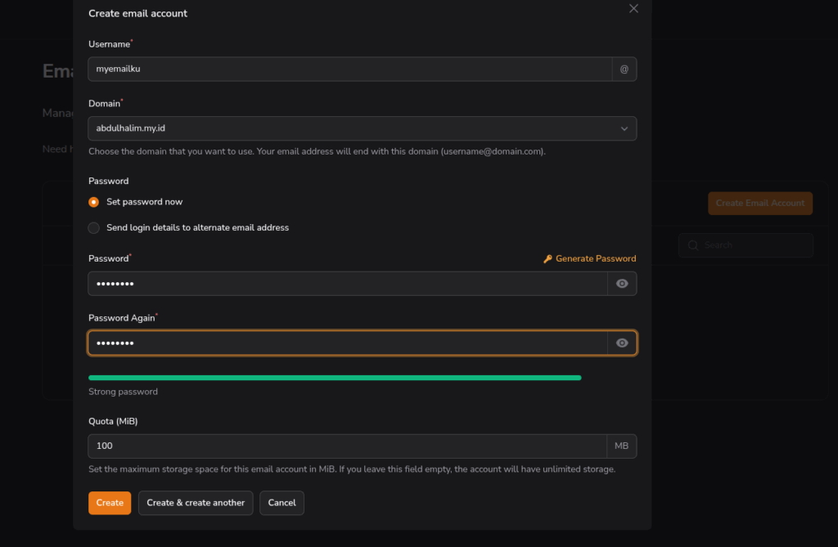
Task: Click the key icon beside Generate Password
Action: [547, 259]
